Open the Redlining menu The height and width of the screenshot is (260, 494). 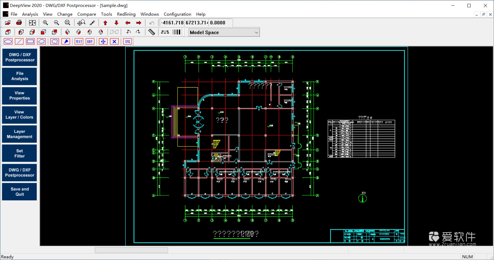tap(126, 14)
